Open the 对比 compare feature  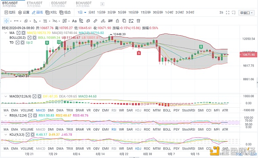(x=51, y=12)
